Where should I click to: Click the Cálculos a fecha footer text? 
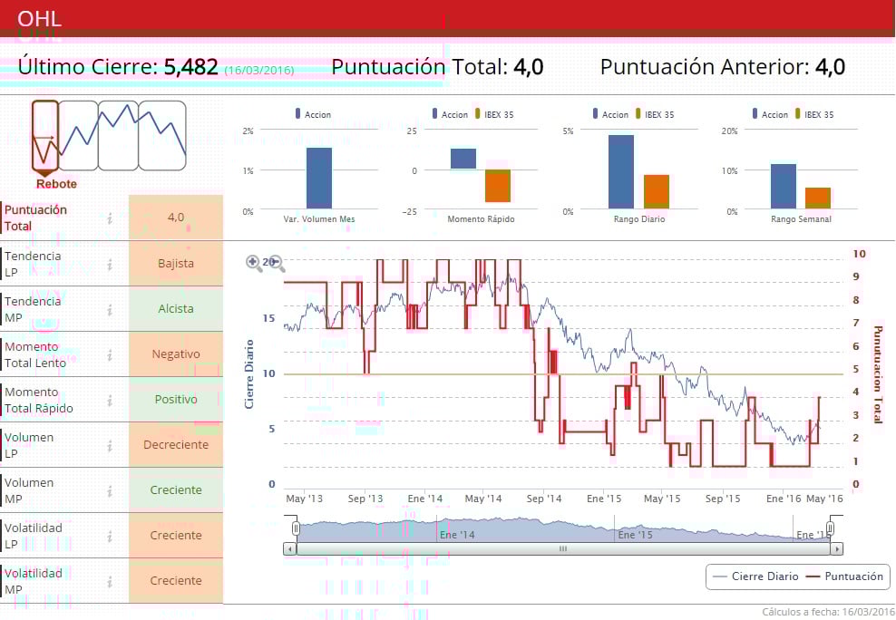pyautogui.click(x=828, y=612)
